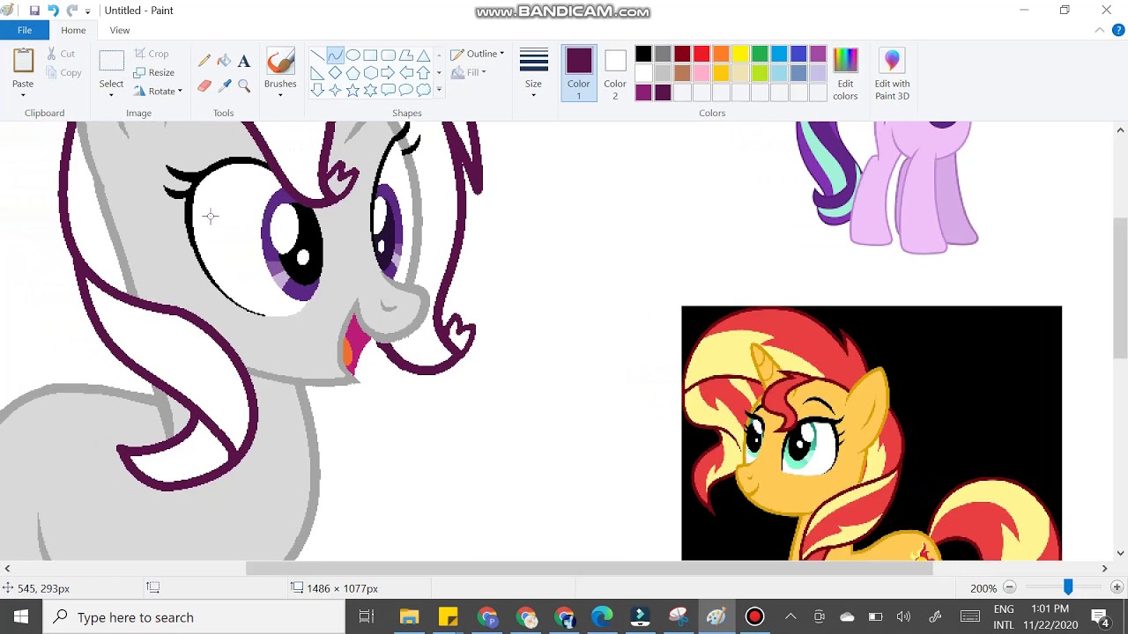Choose the Right arrow shape

[388, 73]
